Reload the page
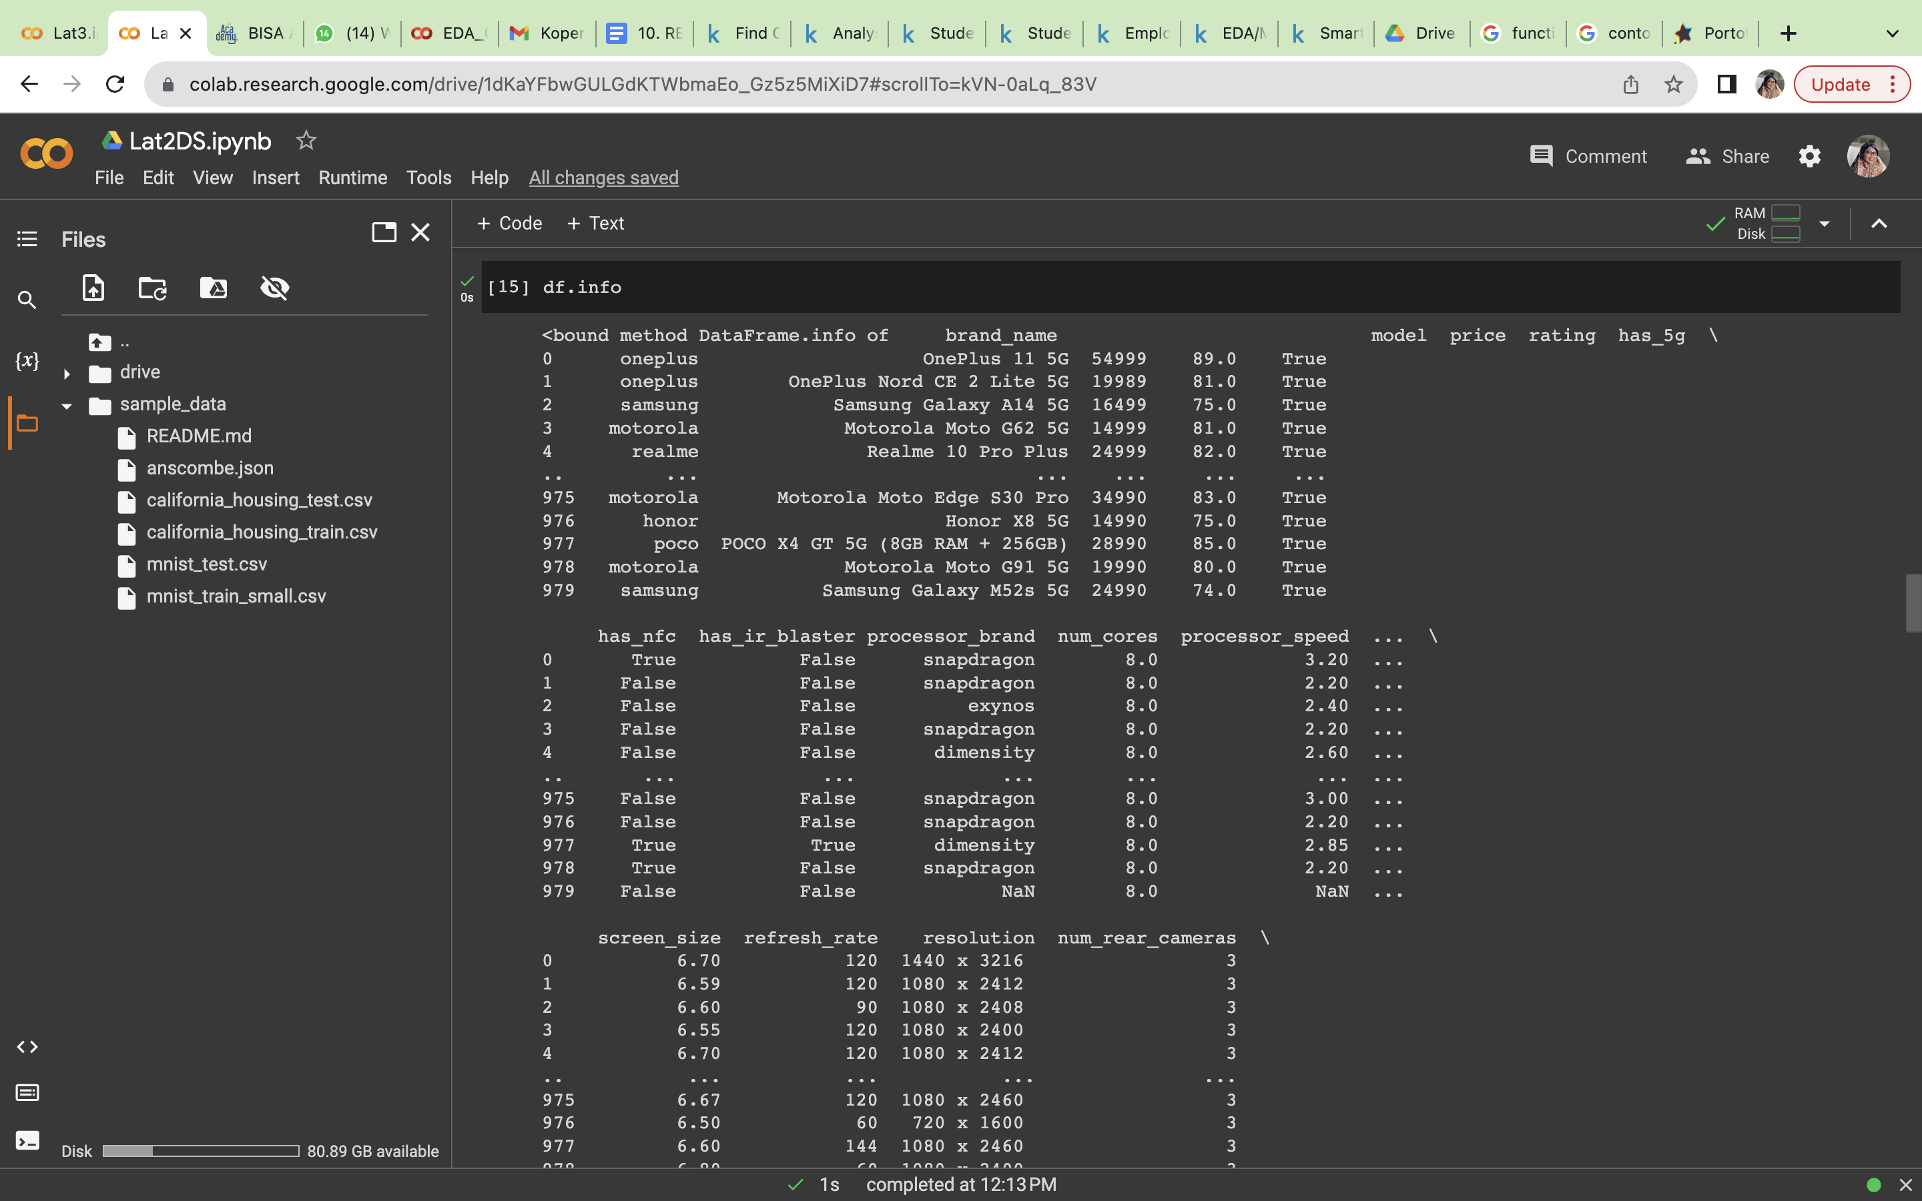1922x1201 pixels. click(x=115, y=84)
